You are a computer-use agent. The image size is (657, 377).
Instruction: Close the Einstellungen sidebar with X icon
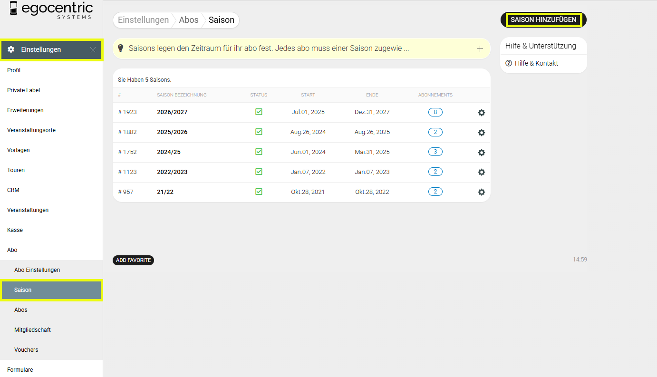[x=93, y=49]
